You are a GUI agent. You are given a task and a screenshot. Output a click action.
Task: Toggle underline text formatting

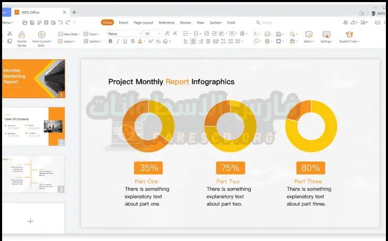click(x=125, y=41)
